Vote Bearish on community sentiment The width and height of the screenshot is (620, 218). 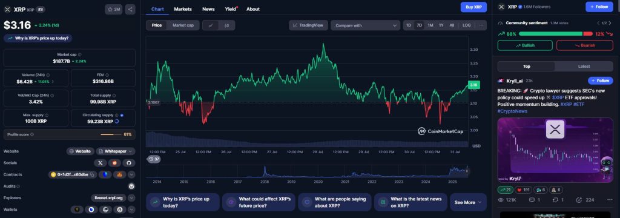[x=584, y=45]
